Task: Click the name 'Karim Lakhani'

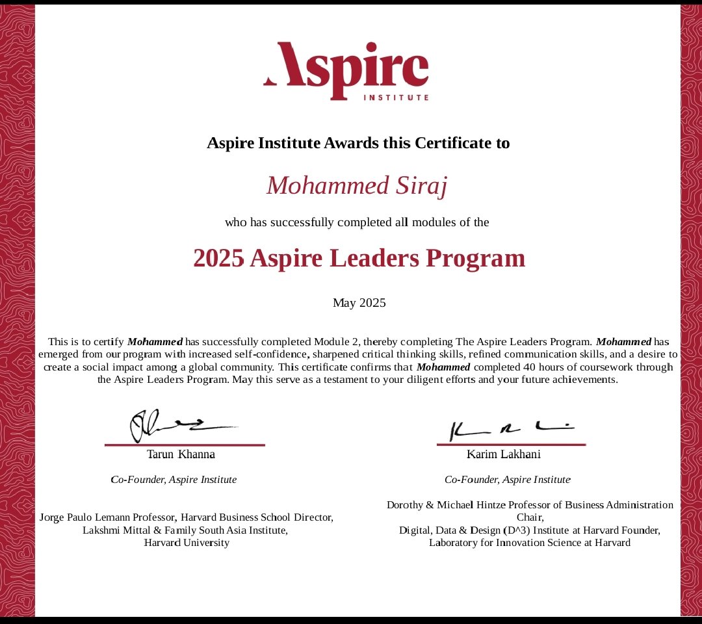Action: click(504, 454)
